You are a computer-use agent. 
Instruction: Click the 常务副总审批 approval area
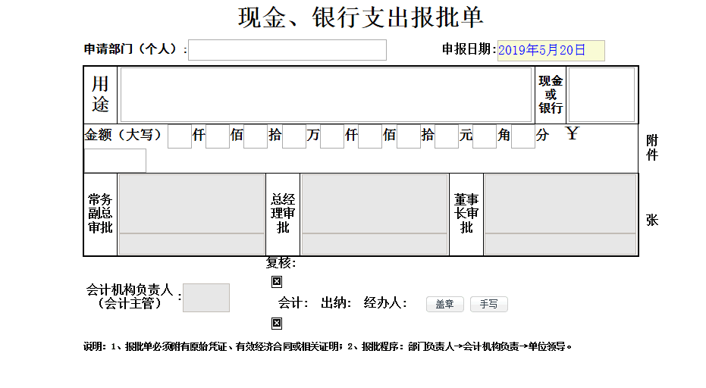pyautogui.click(x=192, y=204)
